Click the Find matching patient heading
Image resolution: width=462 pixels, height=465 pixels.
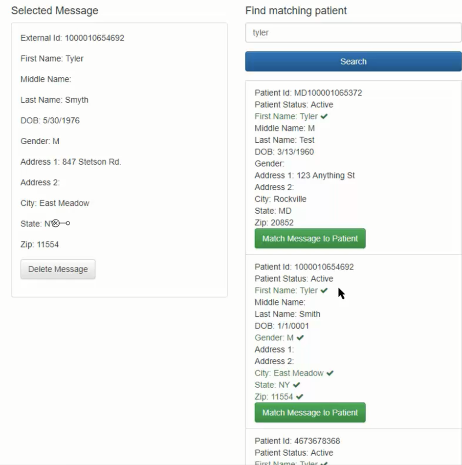coord(296,11)
